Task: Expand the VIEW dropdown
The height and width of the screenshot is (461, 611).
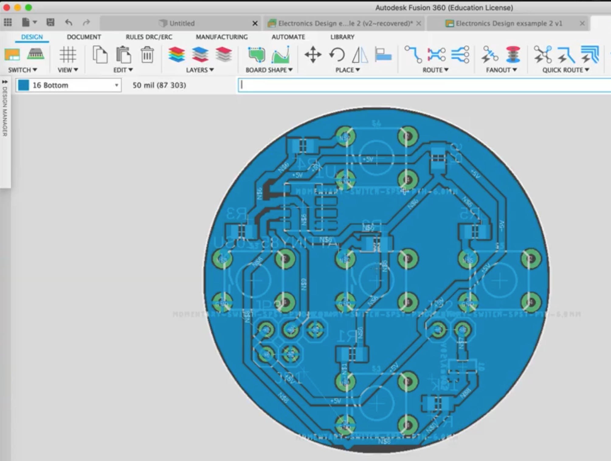Action: [68, 70]
